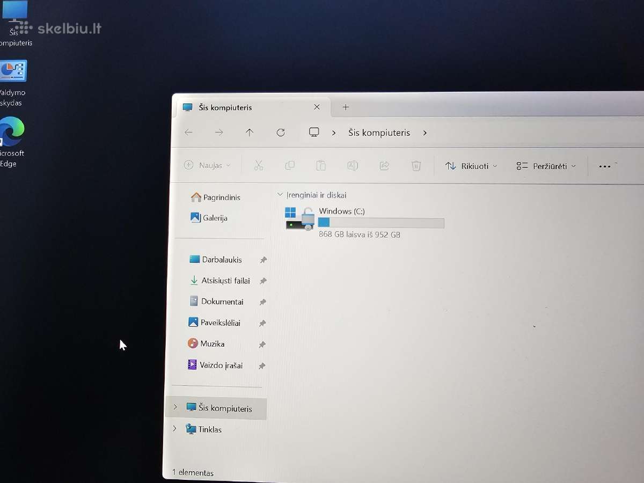Click the Back navigation arrow
The width and height of the screenshot is (644, 483).
(x=188, y=132)
